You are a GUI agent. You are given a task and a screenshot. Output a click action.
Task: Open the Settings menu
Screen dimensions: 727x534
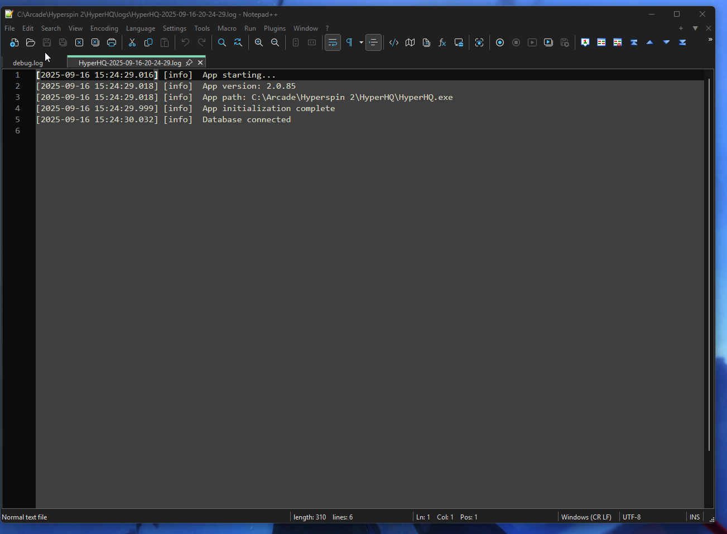point(175,28)
